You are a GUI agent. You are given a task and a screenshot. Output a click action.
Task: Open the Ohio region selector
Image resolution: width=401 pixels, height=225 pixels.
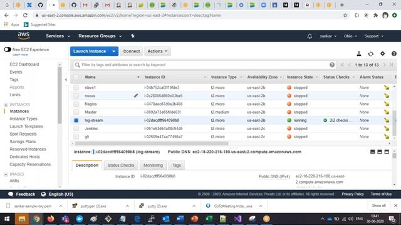tap(350, 36)
